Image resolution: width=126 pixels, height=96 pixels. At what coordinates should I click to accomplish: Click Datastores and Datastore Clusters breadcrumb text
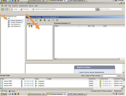tap(45, 9)
